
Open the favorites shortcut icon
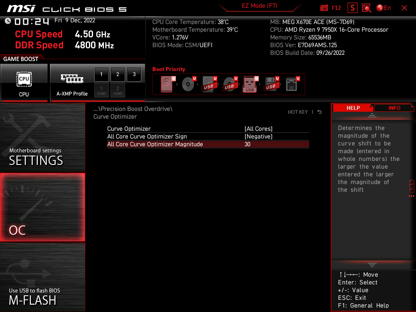coord(352,7)
